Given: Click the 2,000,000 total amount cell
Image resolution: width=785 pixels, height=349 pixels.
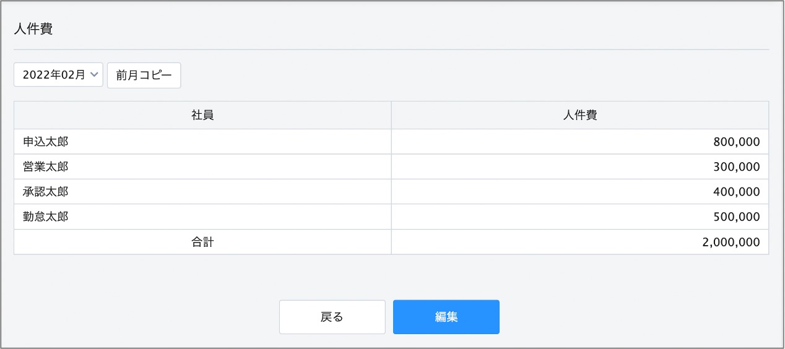Looking at the screenshot, I should pos(580,242).
